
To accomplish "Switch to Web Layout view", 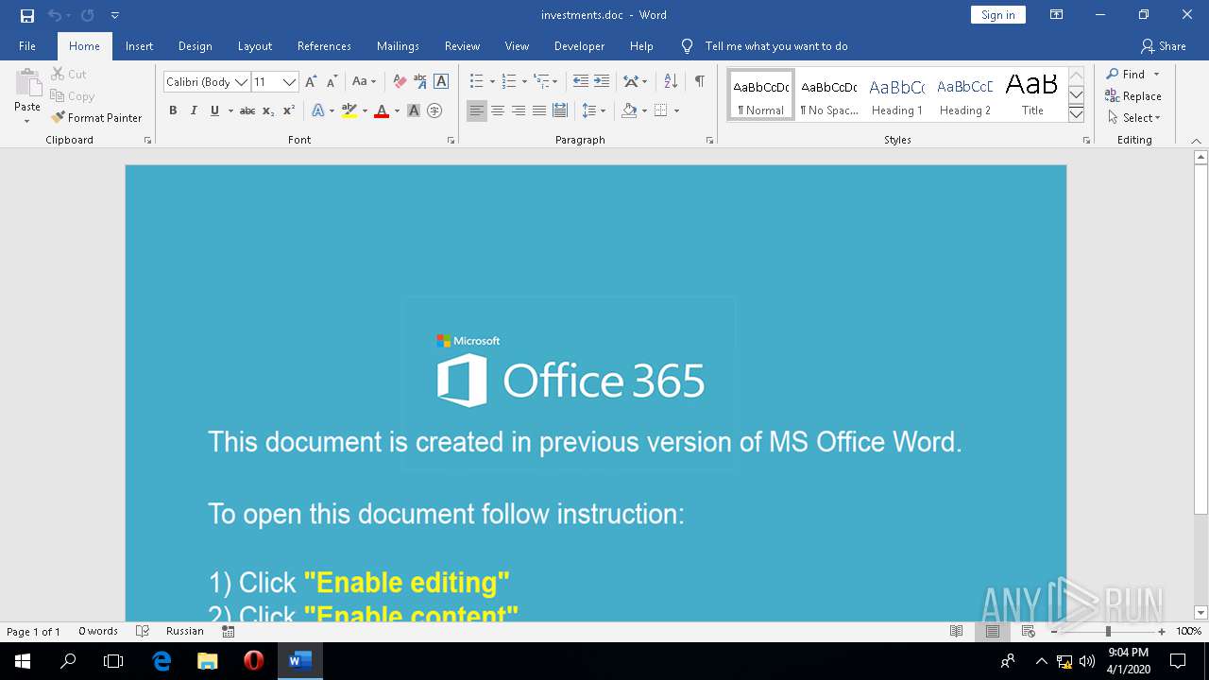I will [x=1029, y=631].
